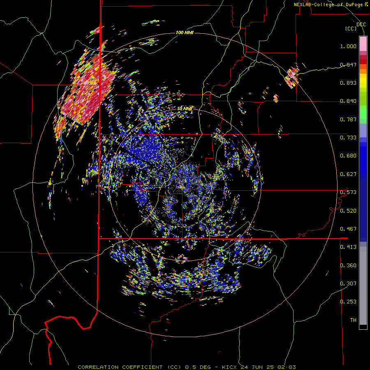
Task: Click the gray lower segment of the color bar
Action: (363, 286)
